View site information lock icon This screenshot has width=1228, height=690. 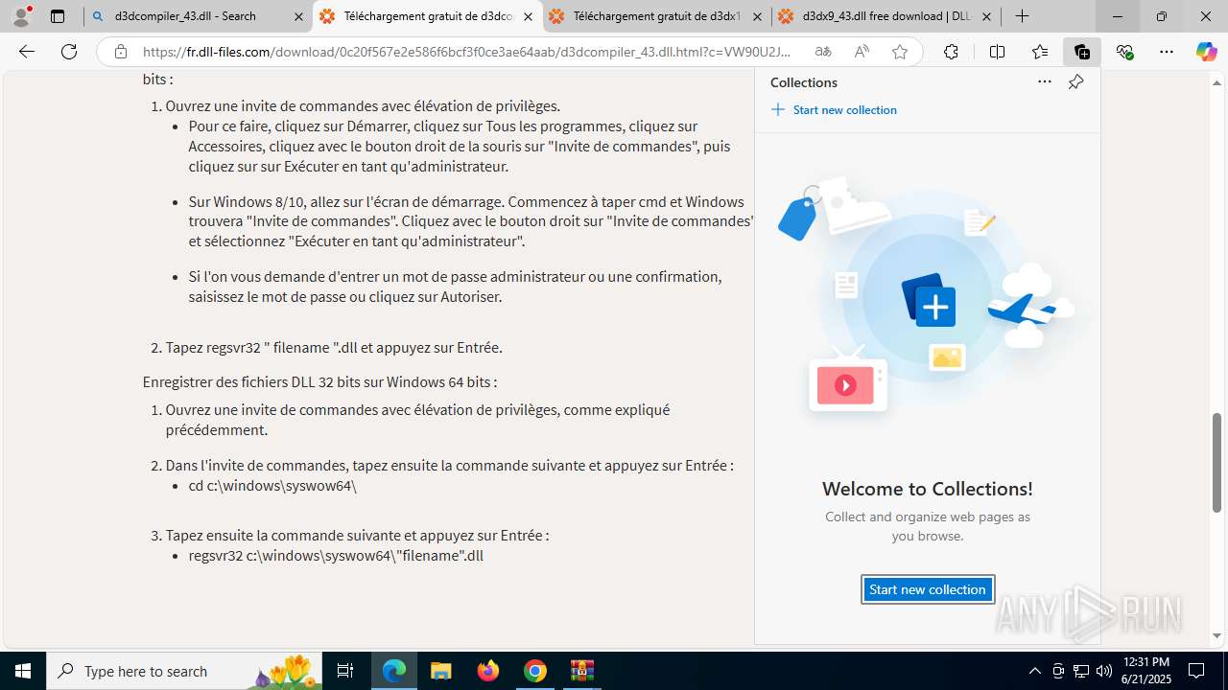pyautogui.click(x=120, y=52)
